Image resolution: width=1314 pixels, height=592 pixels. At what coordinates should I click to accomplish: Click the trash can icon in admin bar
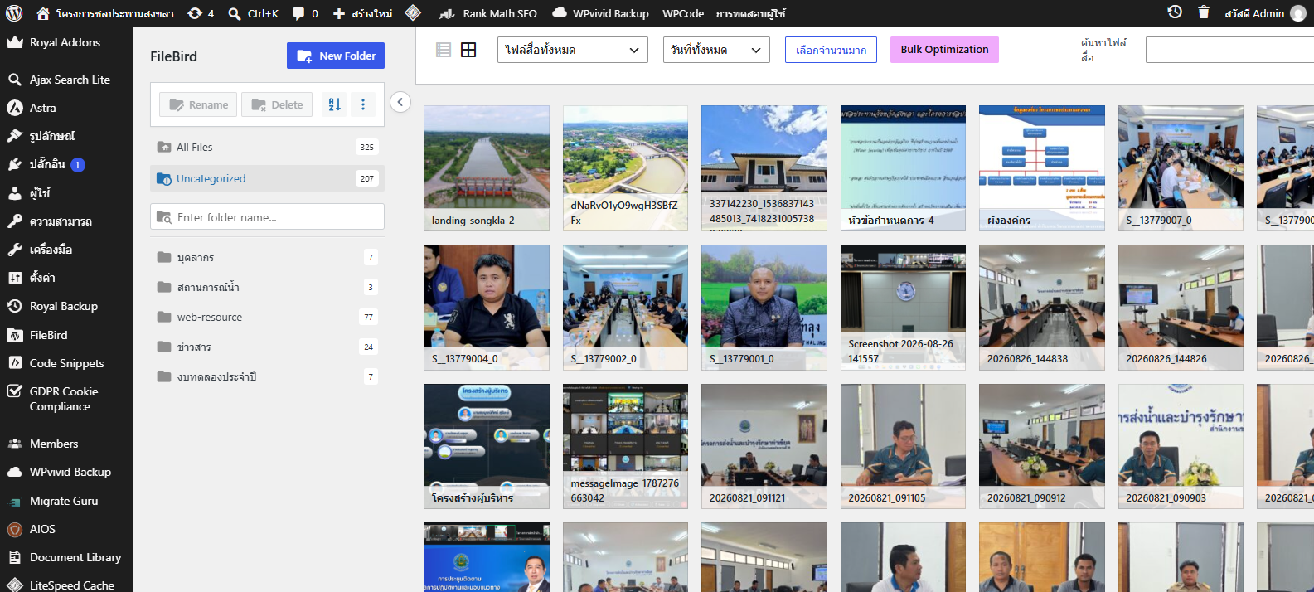(x=1204, y=12)
